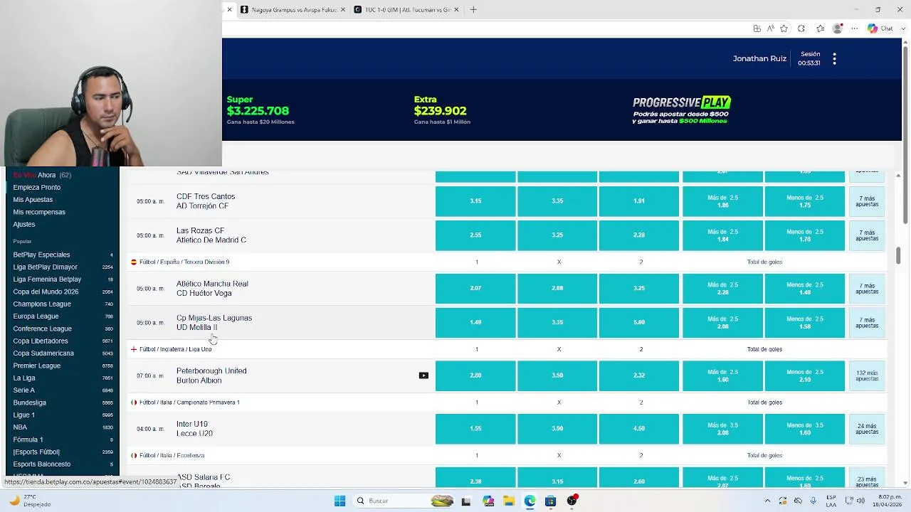Image resolution: width=911 pixels, height=512 pixels.
Task: Select Más de 3.5 for Inter U19 match
Action: click(x=722, y=429)
